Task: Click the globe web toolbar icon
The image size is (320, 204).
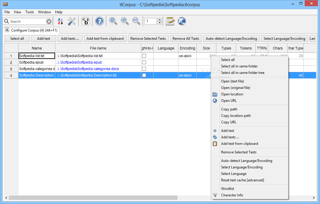Action: pos(182,21)
